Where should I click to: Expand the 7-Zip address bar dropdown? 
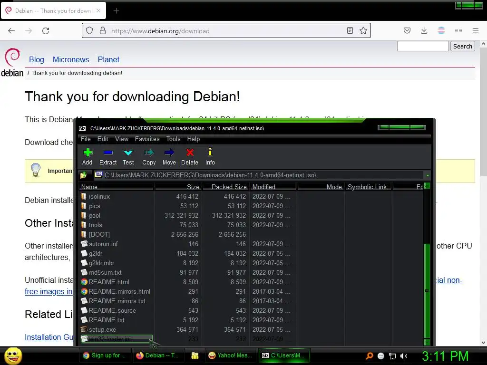[x=428, y=175]
